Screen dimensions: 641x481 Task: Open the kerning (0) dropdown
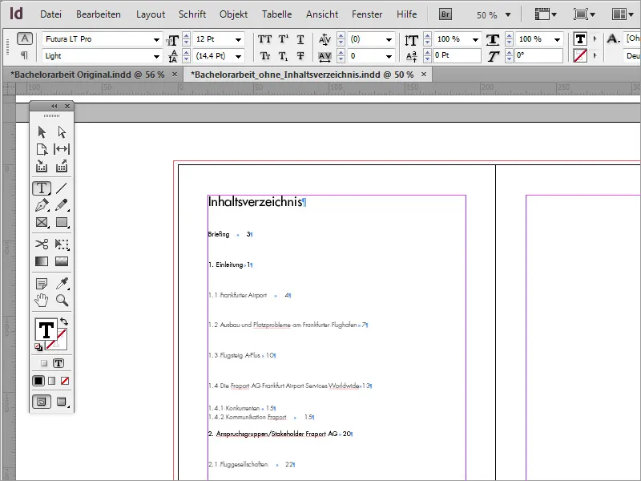[x=389, y=39]
